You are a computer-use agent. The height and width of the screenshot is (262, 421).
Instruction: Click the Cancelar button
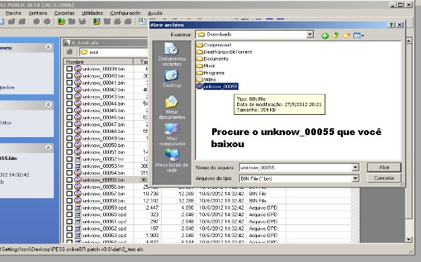(384, 178)
